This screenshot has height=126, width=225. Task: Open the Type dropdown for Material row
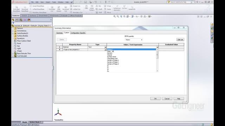105,47
